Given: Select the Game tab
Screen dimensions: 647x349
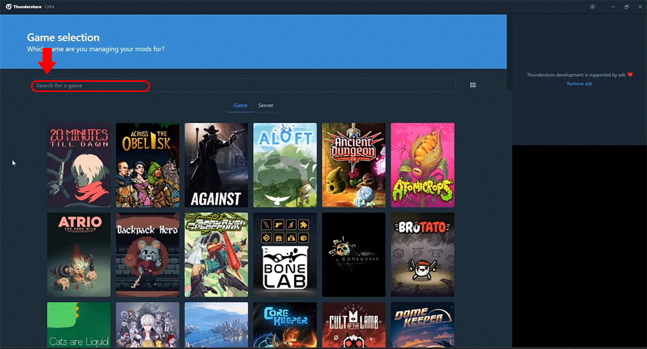Looking at the screenshot, I should click(241, 105).
